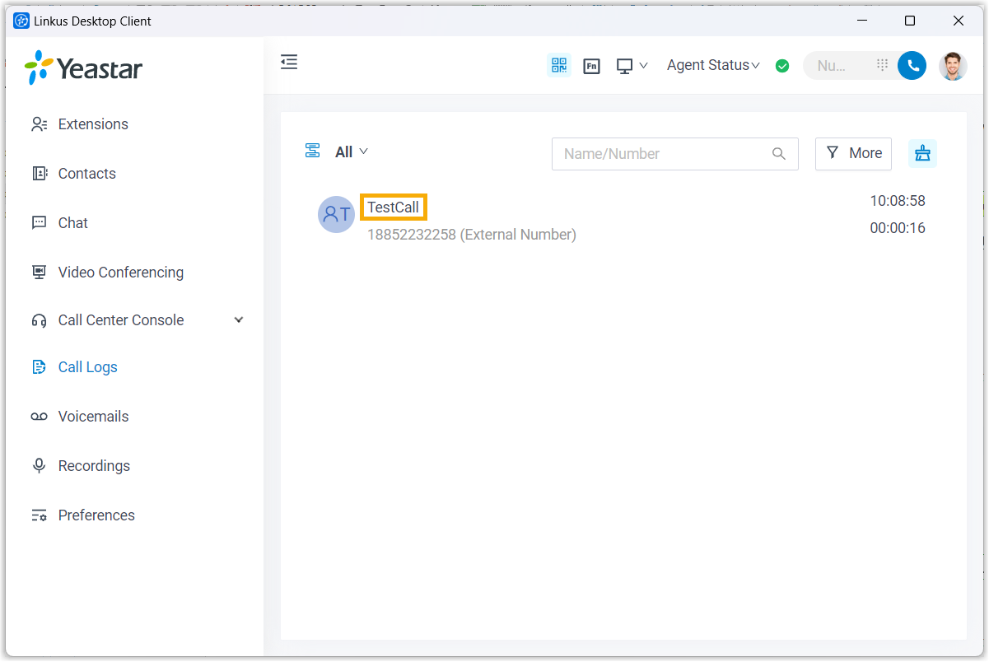The image size is (989, 662).
Task: Open the monitor mode dropdown
Action: click(x=632, y=66)
